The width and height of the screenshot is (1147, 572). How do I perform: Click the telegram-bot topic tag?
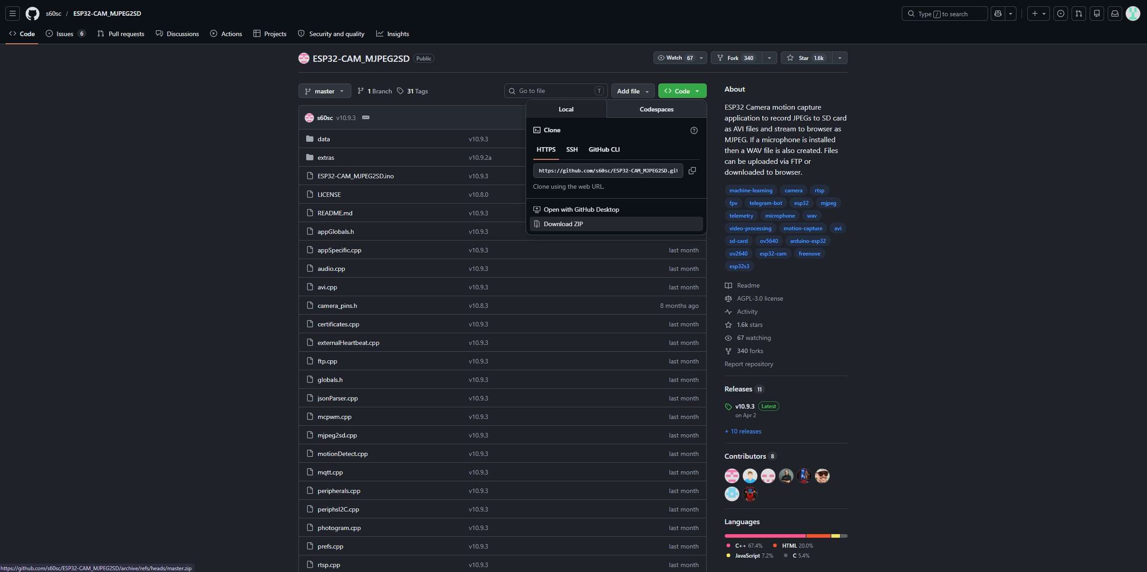(x=766, y=203)
